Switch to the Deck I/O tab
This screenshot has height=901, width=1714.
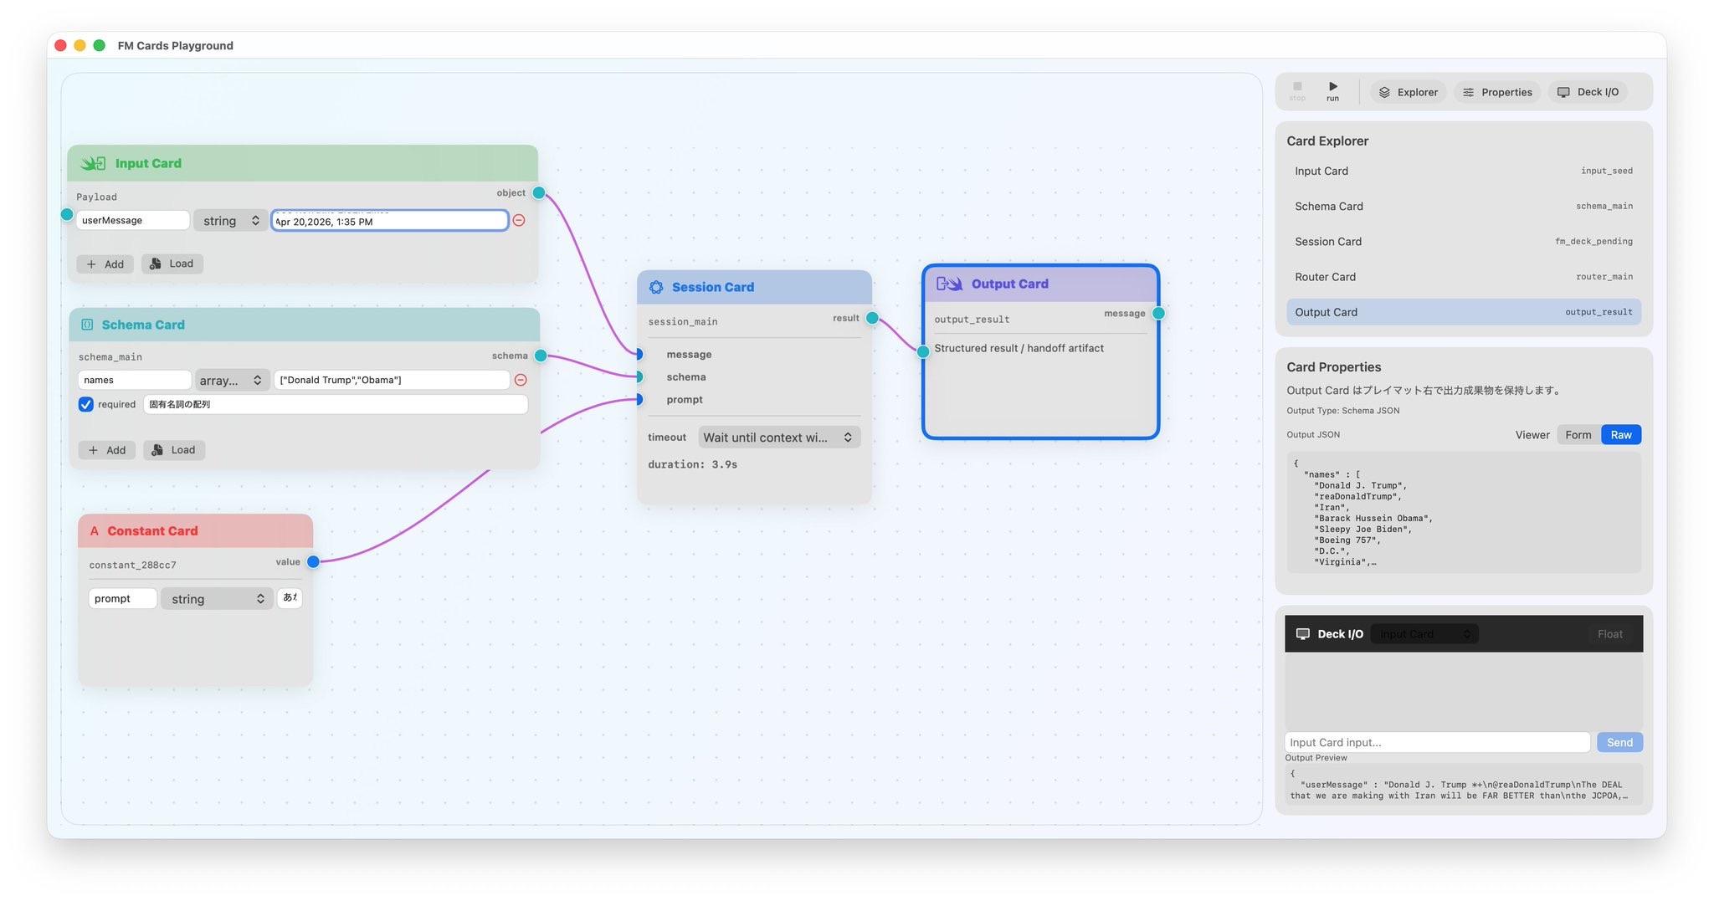point(1588,92)
